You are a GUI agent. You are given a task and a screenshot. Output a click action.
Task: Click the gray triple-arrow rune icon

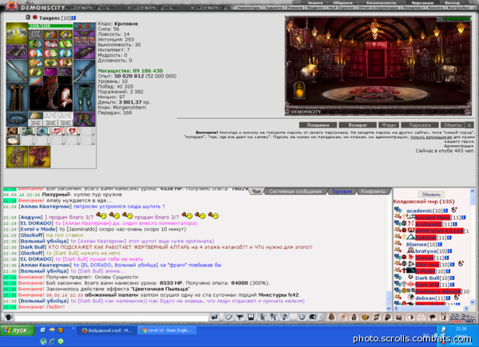(x=36, y=34)
